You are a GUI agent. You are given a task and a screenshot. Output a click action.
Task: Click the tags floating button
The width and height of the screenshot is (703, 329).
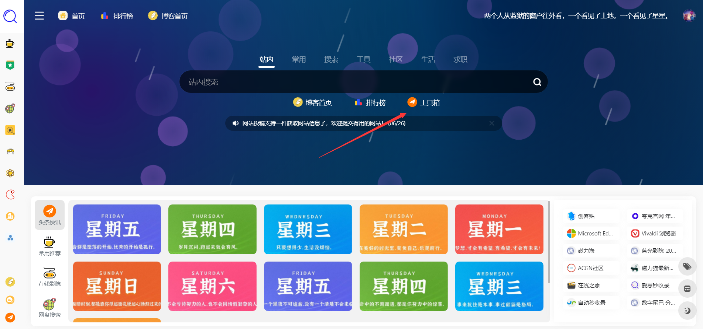coord(687,266)
